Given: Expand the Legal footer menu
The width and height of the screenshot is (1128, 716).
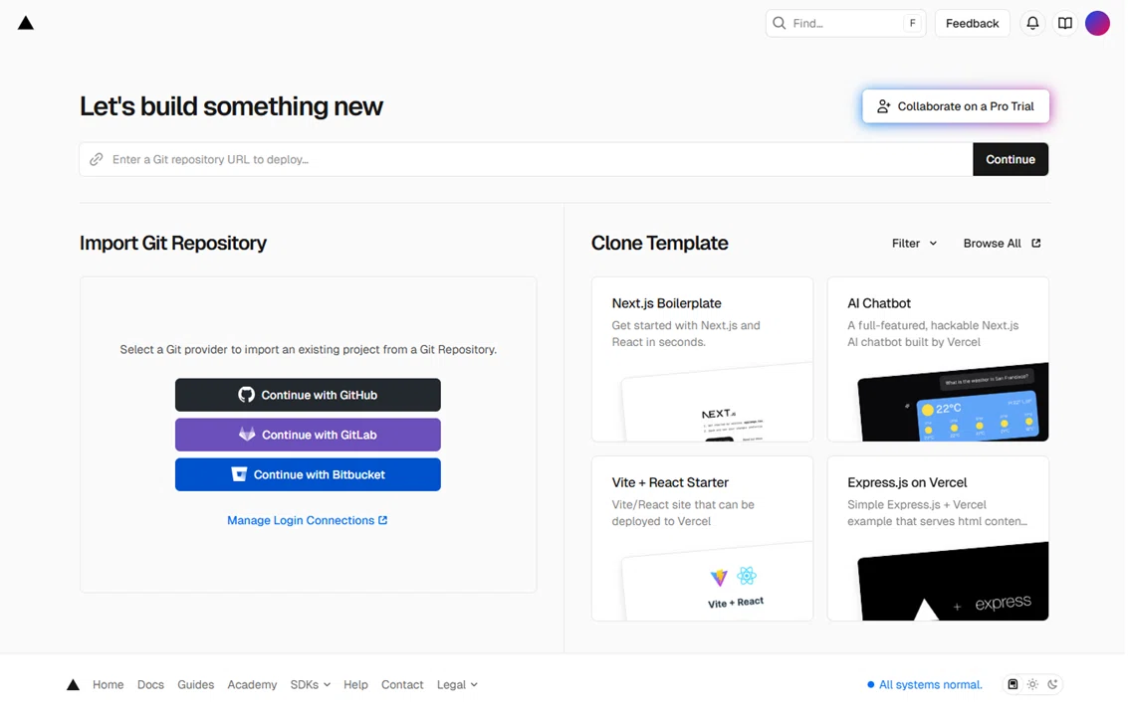Looking at the screenshot, I should coord(457,684).
